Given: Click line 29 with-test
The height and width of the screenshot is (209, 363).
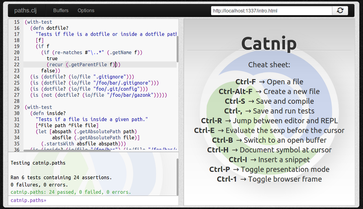Looking at the screenshot, I should [x=38, y=107].
